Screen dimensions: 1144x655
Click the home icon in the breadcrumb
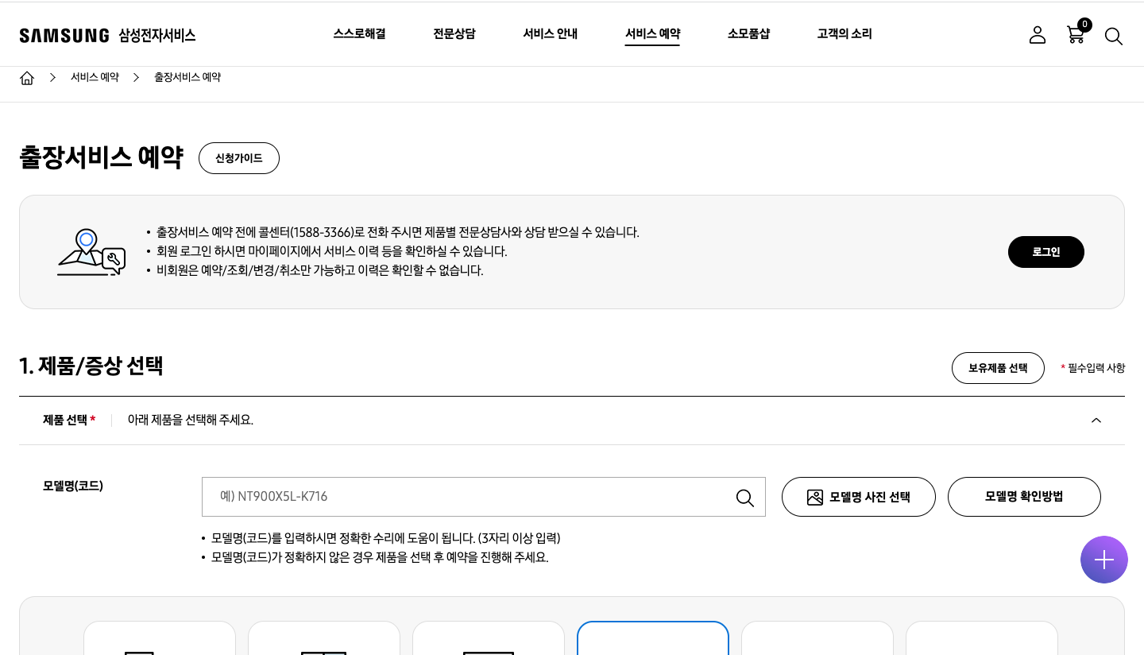pyautogui.click(x=27, y=77)
